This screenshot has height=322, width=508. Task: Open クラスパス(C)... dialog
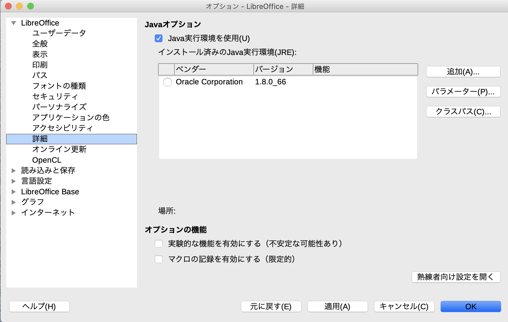tap(463, 112)
